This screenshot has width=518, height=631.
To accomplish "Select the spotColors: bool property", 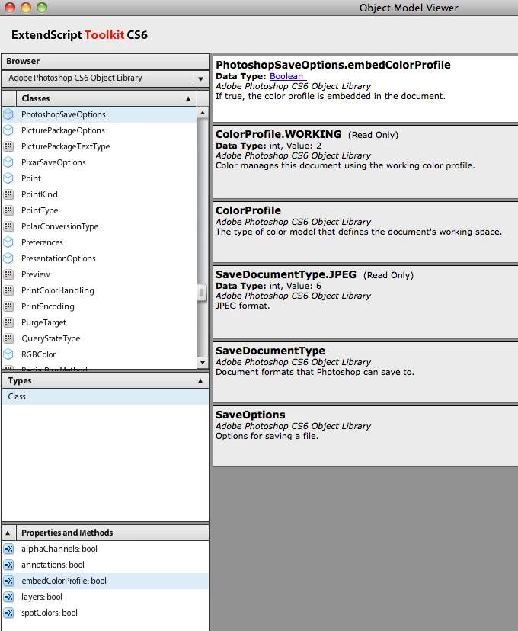I will click(x=105, y=613).
